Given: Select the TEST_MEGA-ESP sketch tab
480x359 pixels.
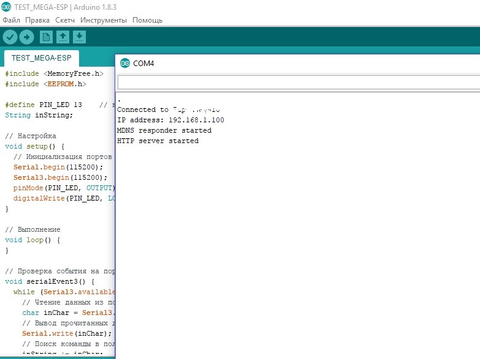Looking at the screenshot, I should tap(41, 59).
